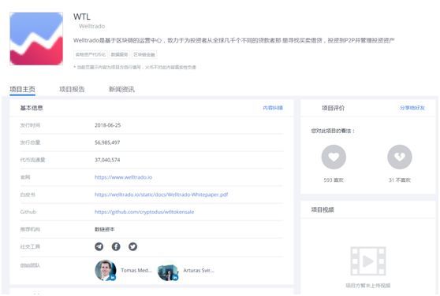Open the 项目主页 tab
Viewport: 440px width, 296px height.
click(x=22, y=89)
